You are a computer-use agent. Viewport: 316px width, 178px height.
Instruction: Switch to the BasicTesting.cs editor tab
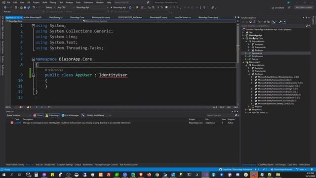56,18
